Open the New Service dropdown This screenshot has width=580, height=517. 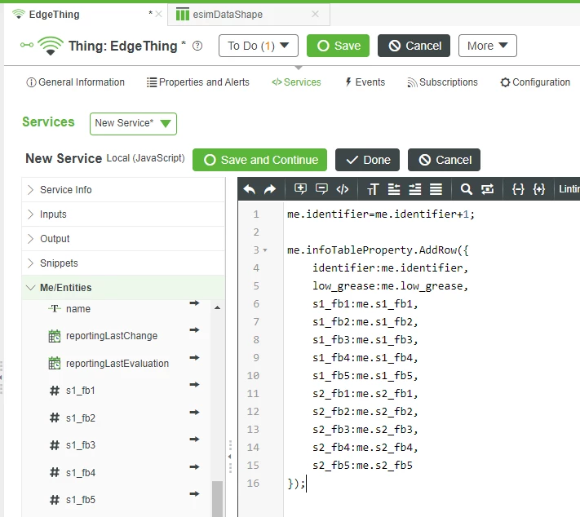pos(133,124)
